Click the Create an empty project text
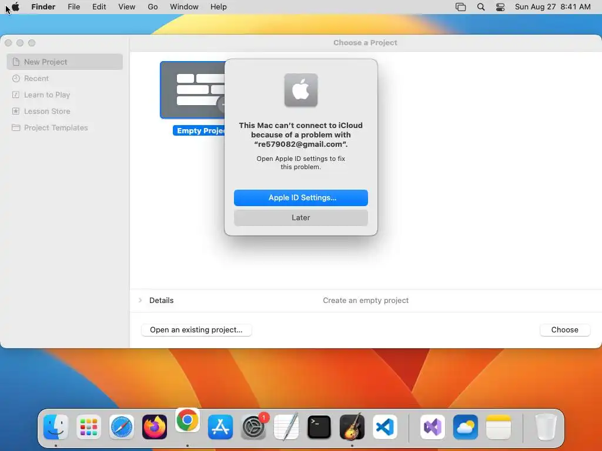This screenshot has width=602, height=451. [366, 300]
